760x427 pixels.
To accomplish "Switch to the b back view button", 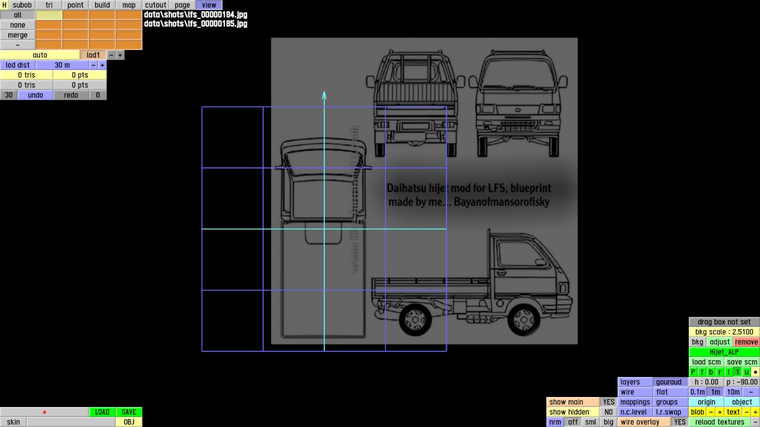I will [711, 372].
